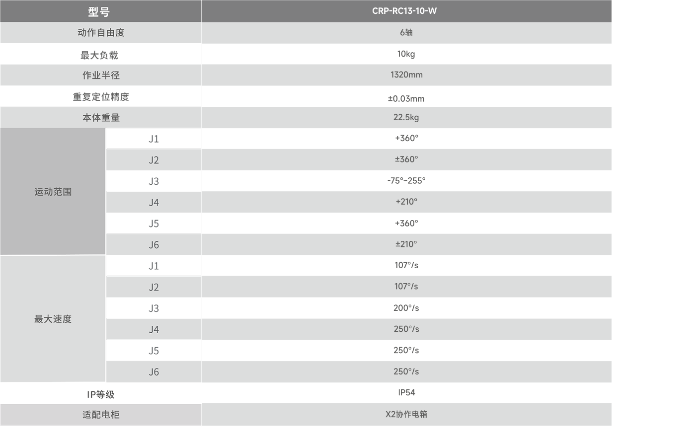
Task: Click the -75°~255° value cell
Action: [x=406, y=181]
